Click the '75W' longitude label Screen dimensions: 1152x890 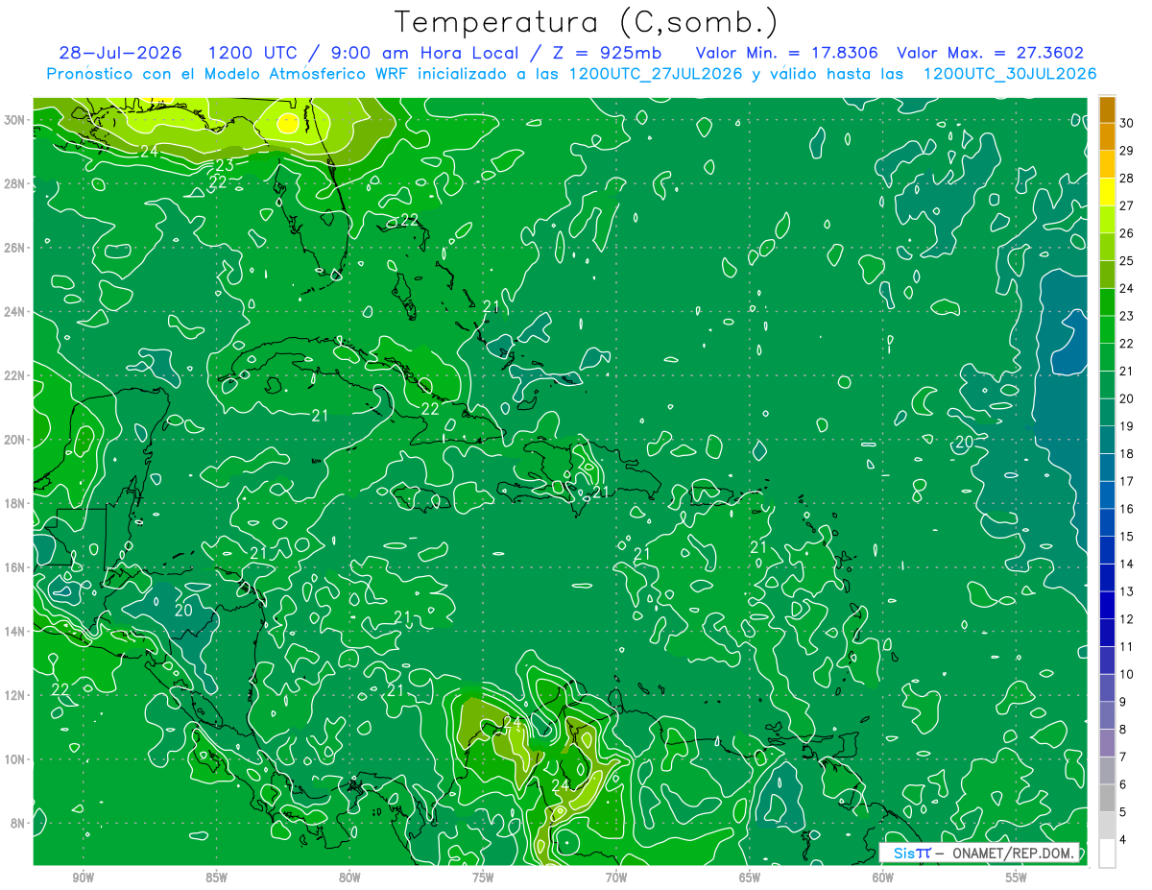click(x=483, y=878)
